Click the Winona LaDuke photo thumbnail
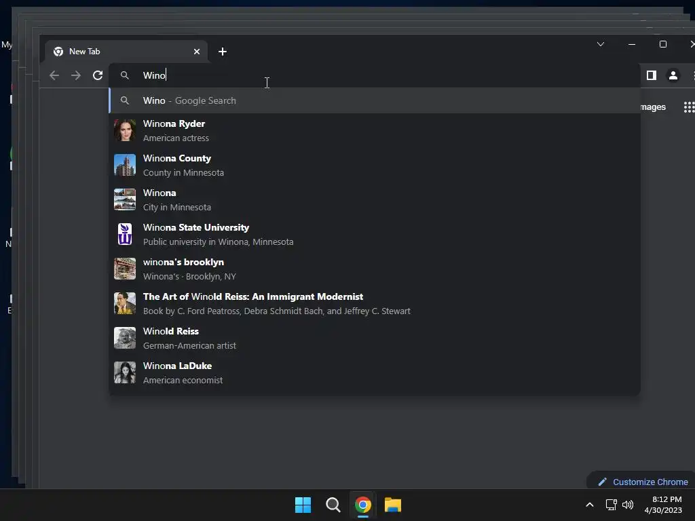This screenshot has height=521, width=695. point(125,372)
